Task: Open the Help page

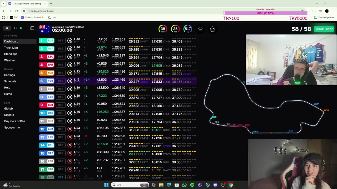Action: click(x=7, y=87)
